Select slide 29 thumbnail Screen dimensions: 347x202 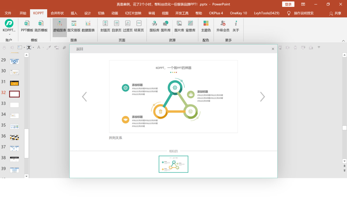[x=15, y=61]
